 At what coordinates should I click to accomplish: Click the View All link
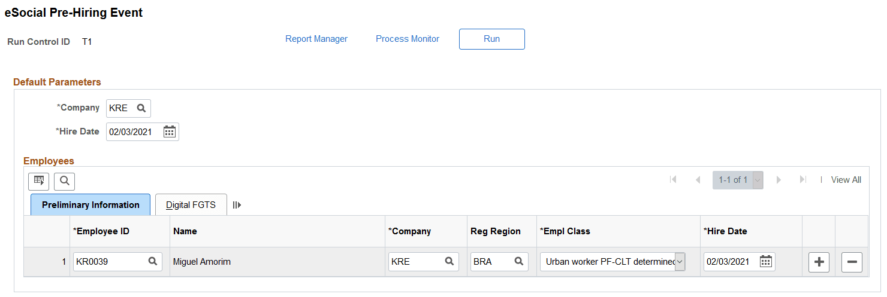tap(846, 180)
